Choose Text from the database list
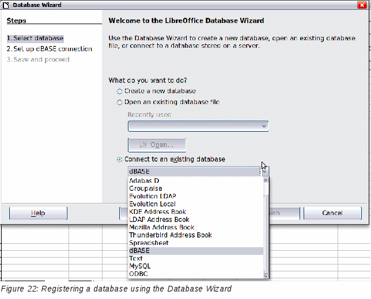371x299 pixels. (x=196, y=258)
